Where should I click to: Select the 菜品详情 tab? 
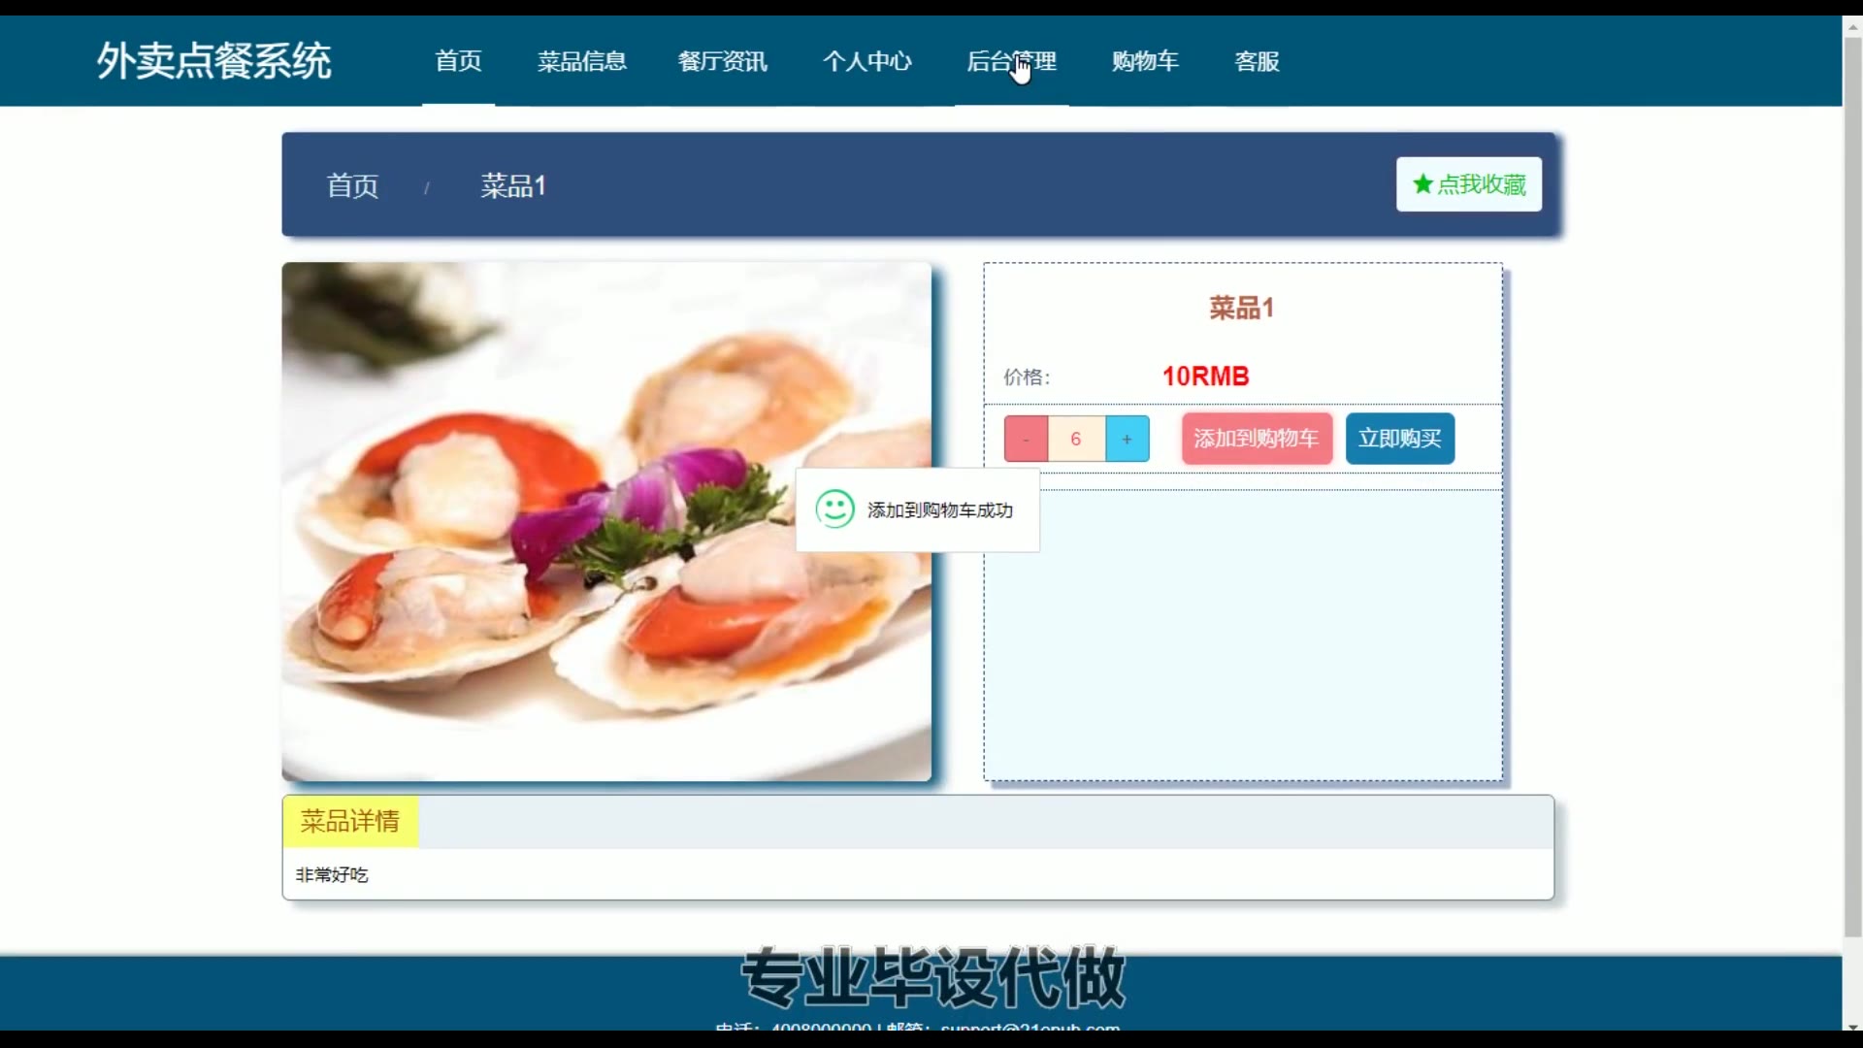coord(350,822)
